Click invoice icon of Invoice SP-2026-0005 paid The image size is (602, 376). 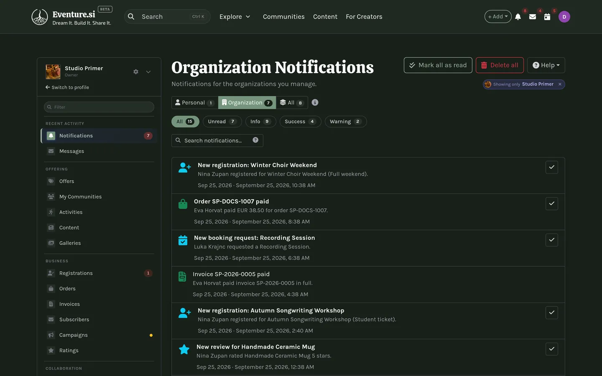182,277
